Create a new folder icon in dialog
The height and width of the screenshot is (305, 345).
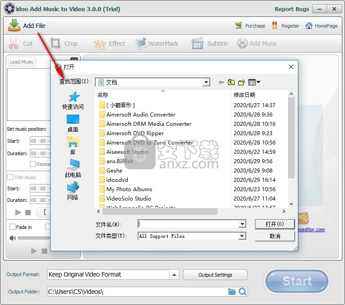click(x=242, y=82)
